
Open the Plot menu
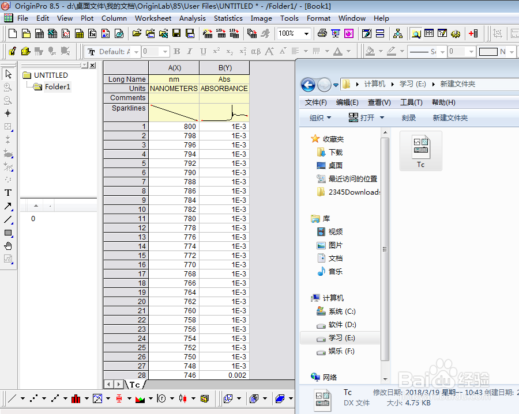87,18
